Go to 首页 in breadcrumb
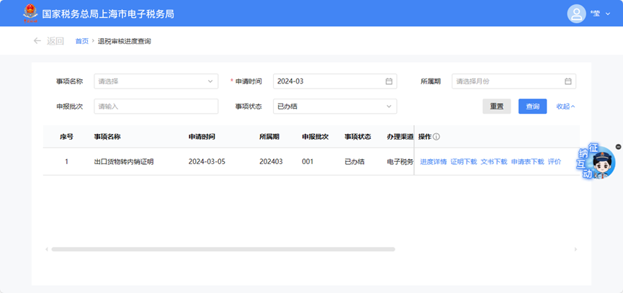Viewport: 623px width, 293px height. coord(82,41)
